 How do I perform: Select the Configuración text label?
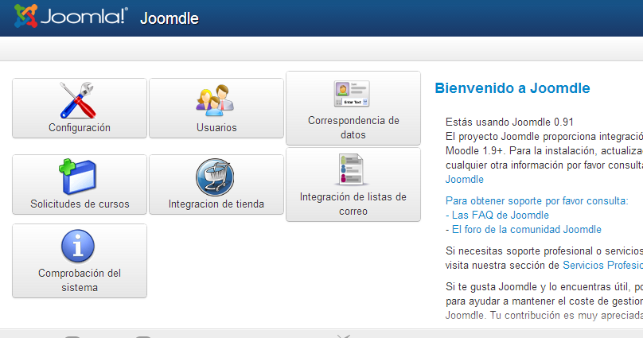tap(79, 127)
